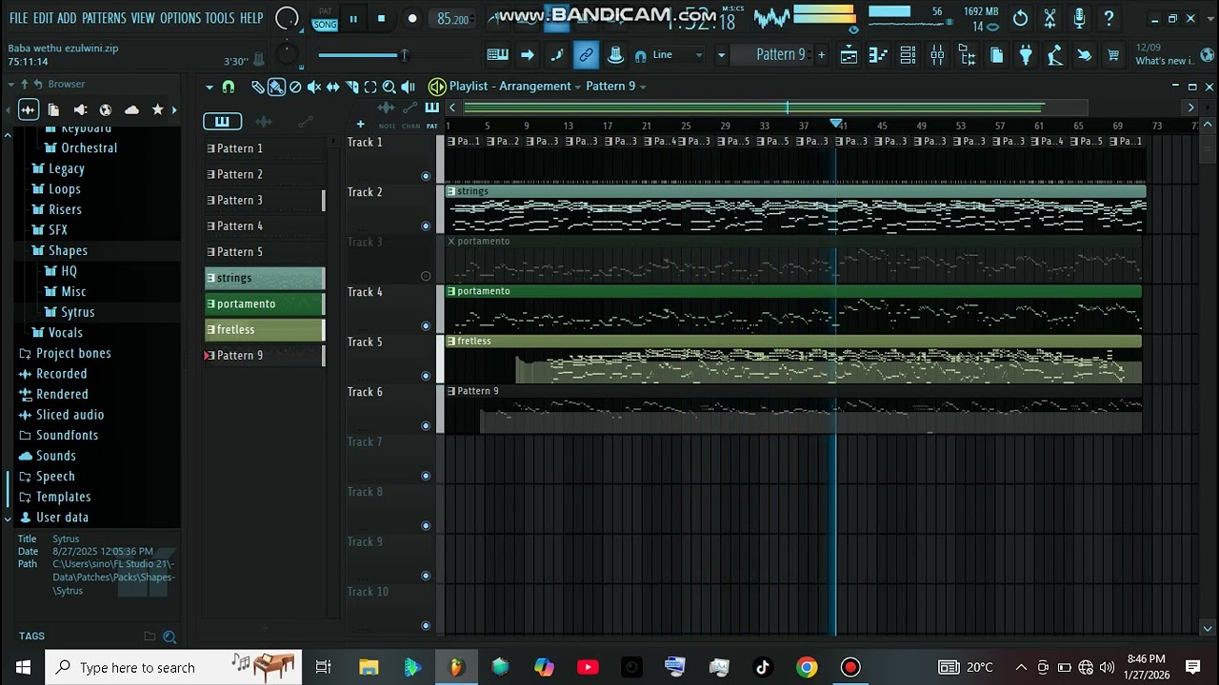The height and width of the screenshot is (685, 1219).
Task: Open the Playlist view button
Action: click(849, 55)
